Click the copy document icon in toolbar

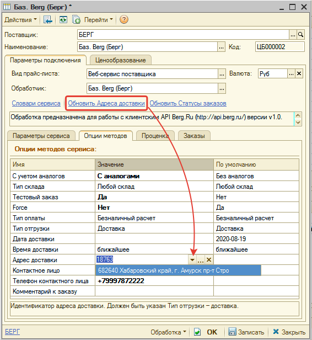click(76, 20)
